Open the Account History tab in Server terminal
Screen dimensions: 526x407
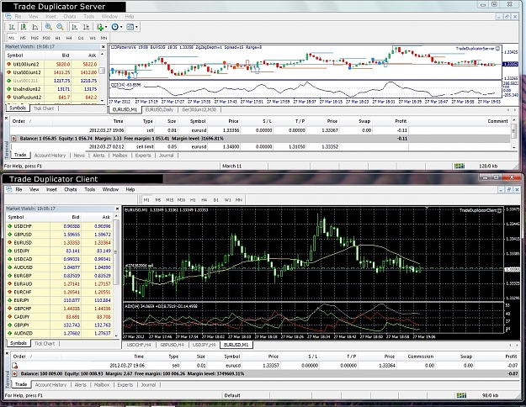(50, 156)
